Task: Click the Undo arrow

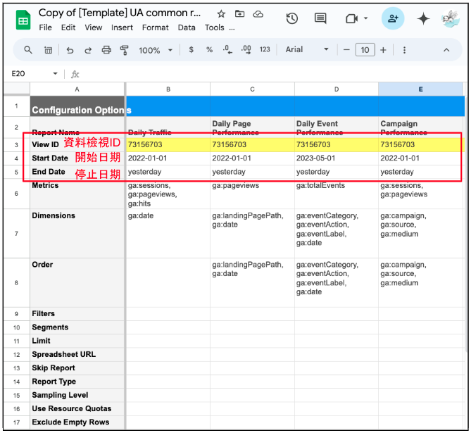Action: tap(70, 50)
